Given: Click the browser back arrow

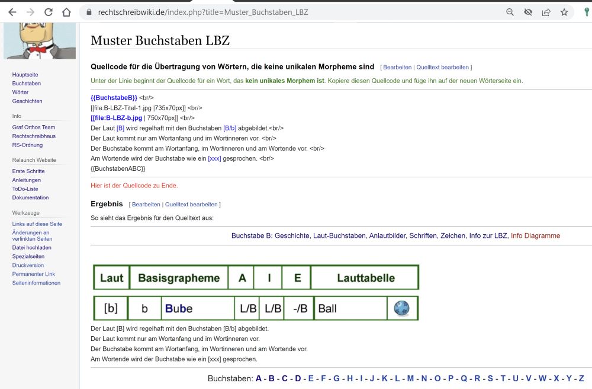Looking at the screenshot, I should coord(12,12).
